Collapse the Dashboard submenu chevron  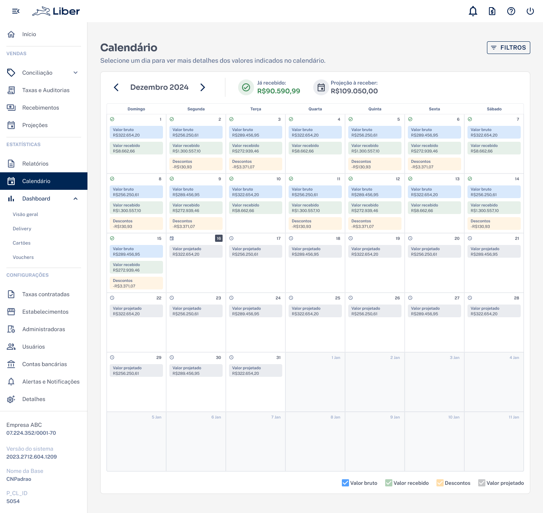pyautogui.click(x=76, y=199)
